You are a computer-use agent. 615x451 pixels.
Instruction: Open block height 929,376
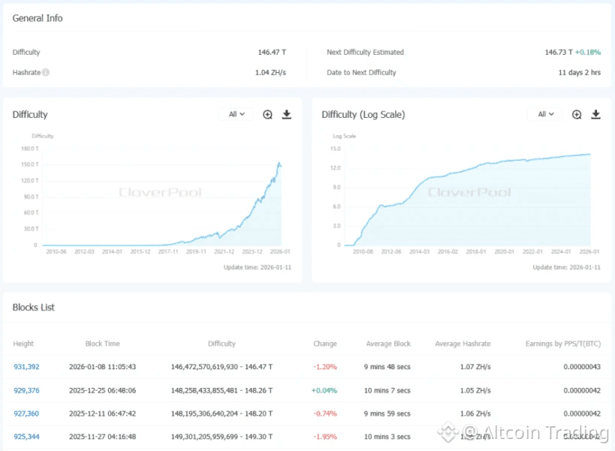(x=26, y=390)
